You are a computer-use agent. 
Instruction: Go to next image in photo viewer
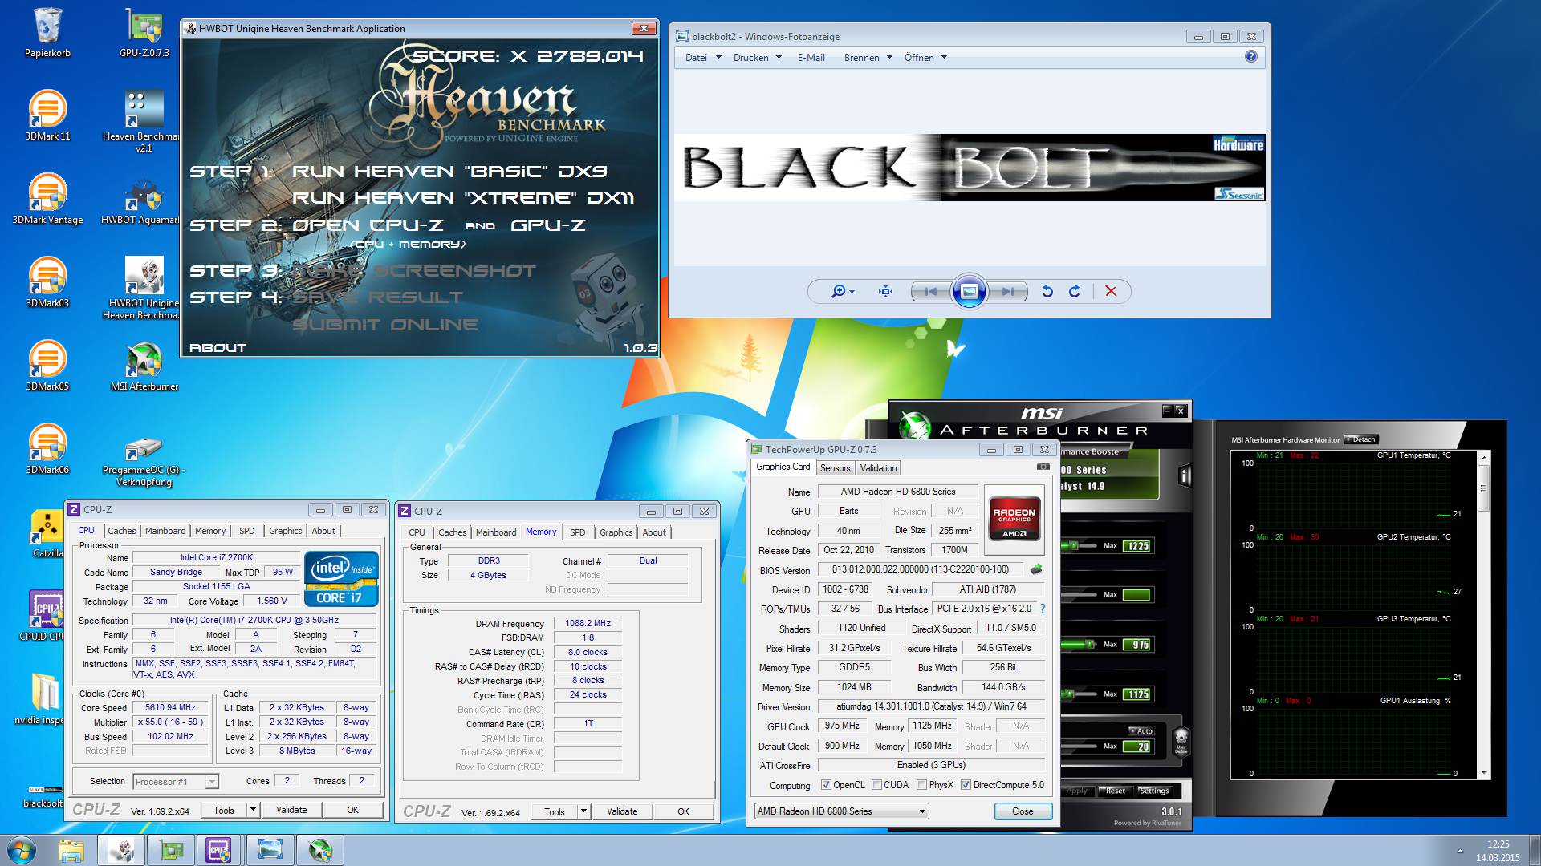point(1008,291)
